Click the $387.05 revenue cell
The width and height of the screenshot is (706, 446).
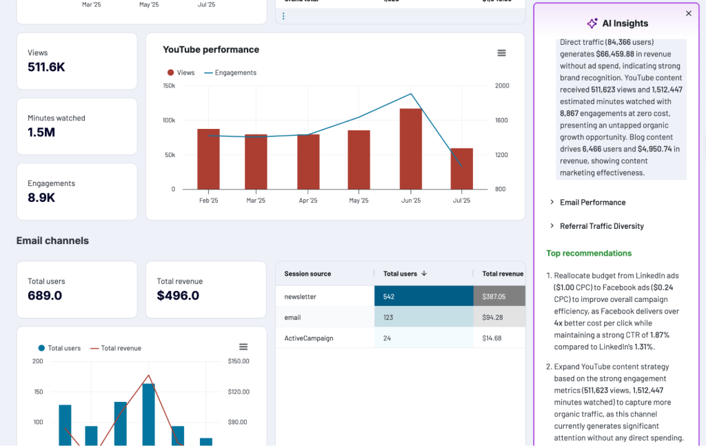[x=499, y=296]
